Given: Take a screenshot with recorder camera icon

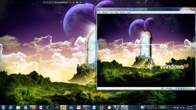Looking at the screenshot, I should [x=77, y=2].
